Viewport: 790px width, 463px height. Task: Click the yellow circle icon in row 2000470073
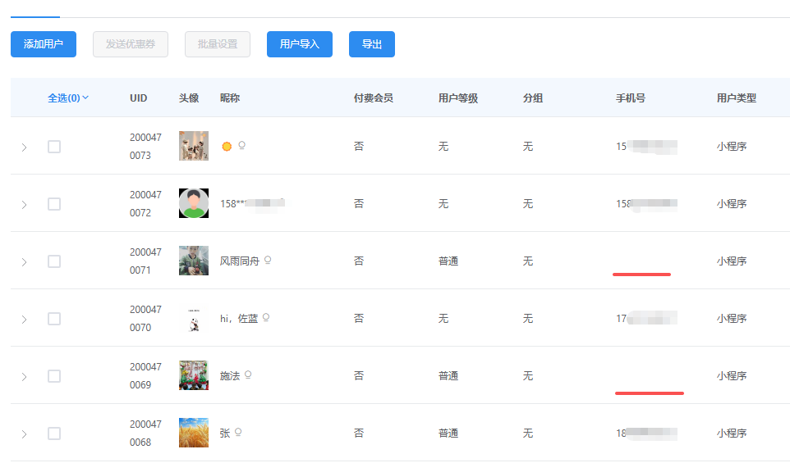point(227,147)
